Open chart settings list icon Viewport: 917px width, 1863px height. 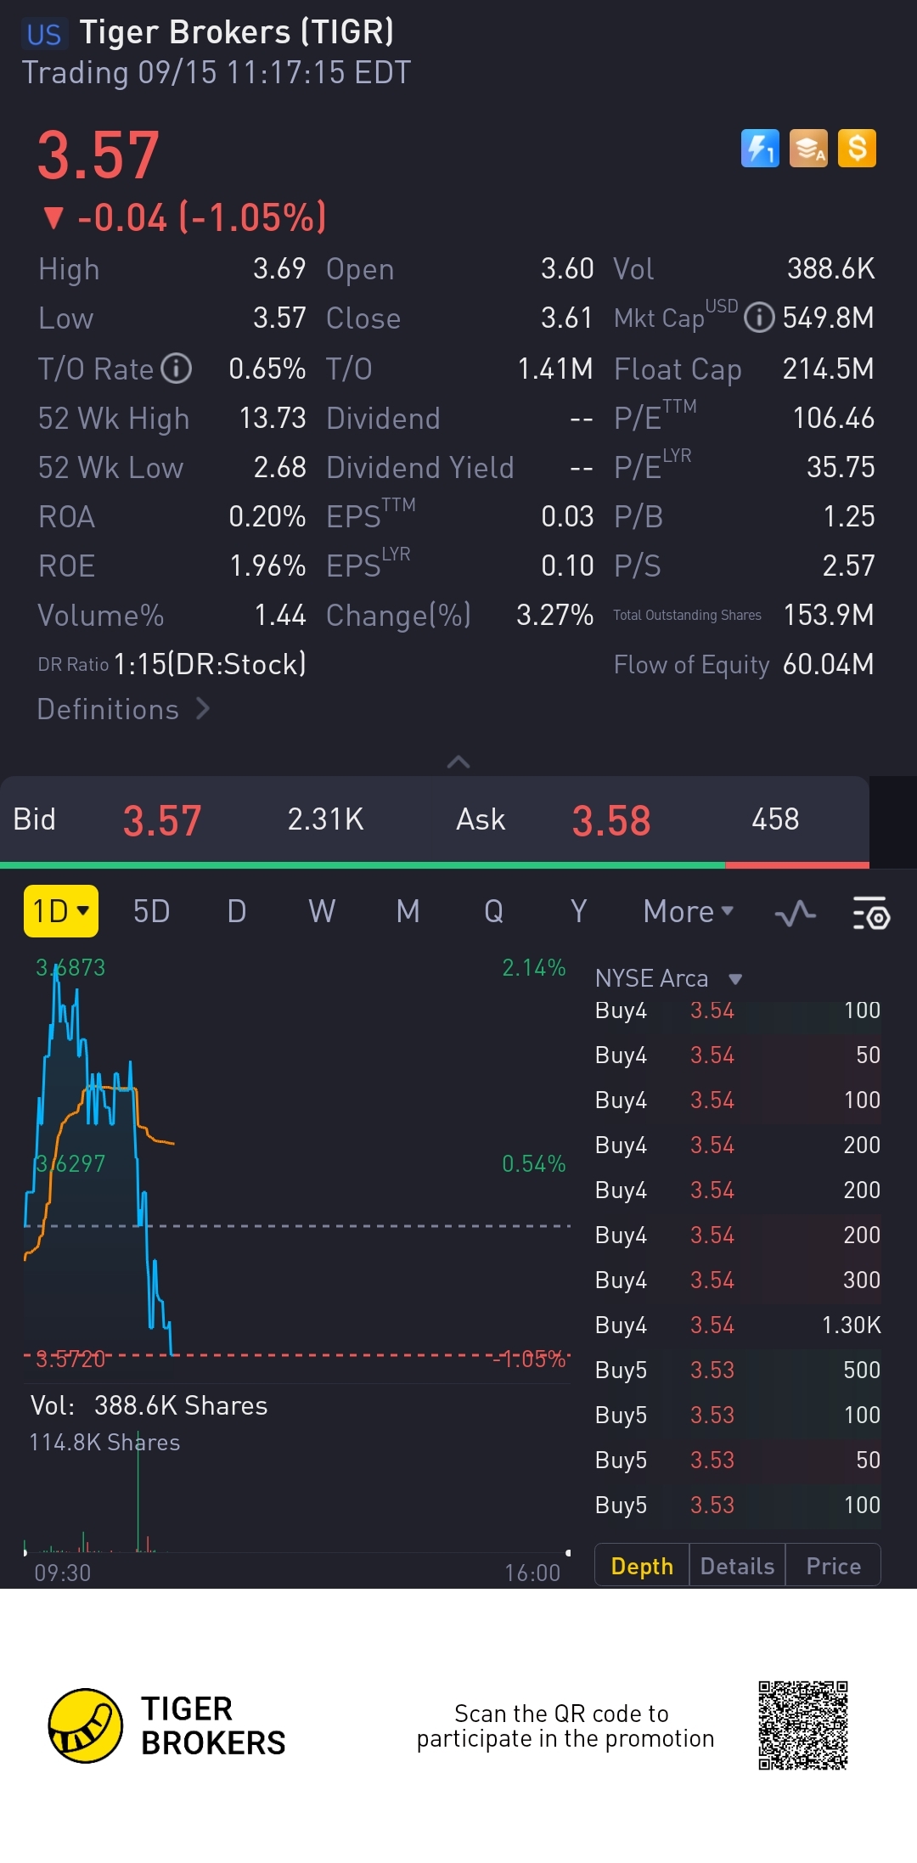pos(870,913)
